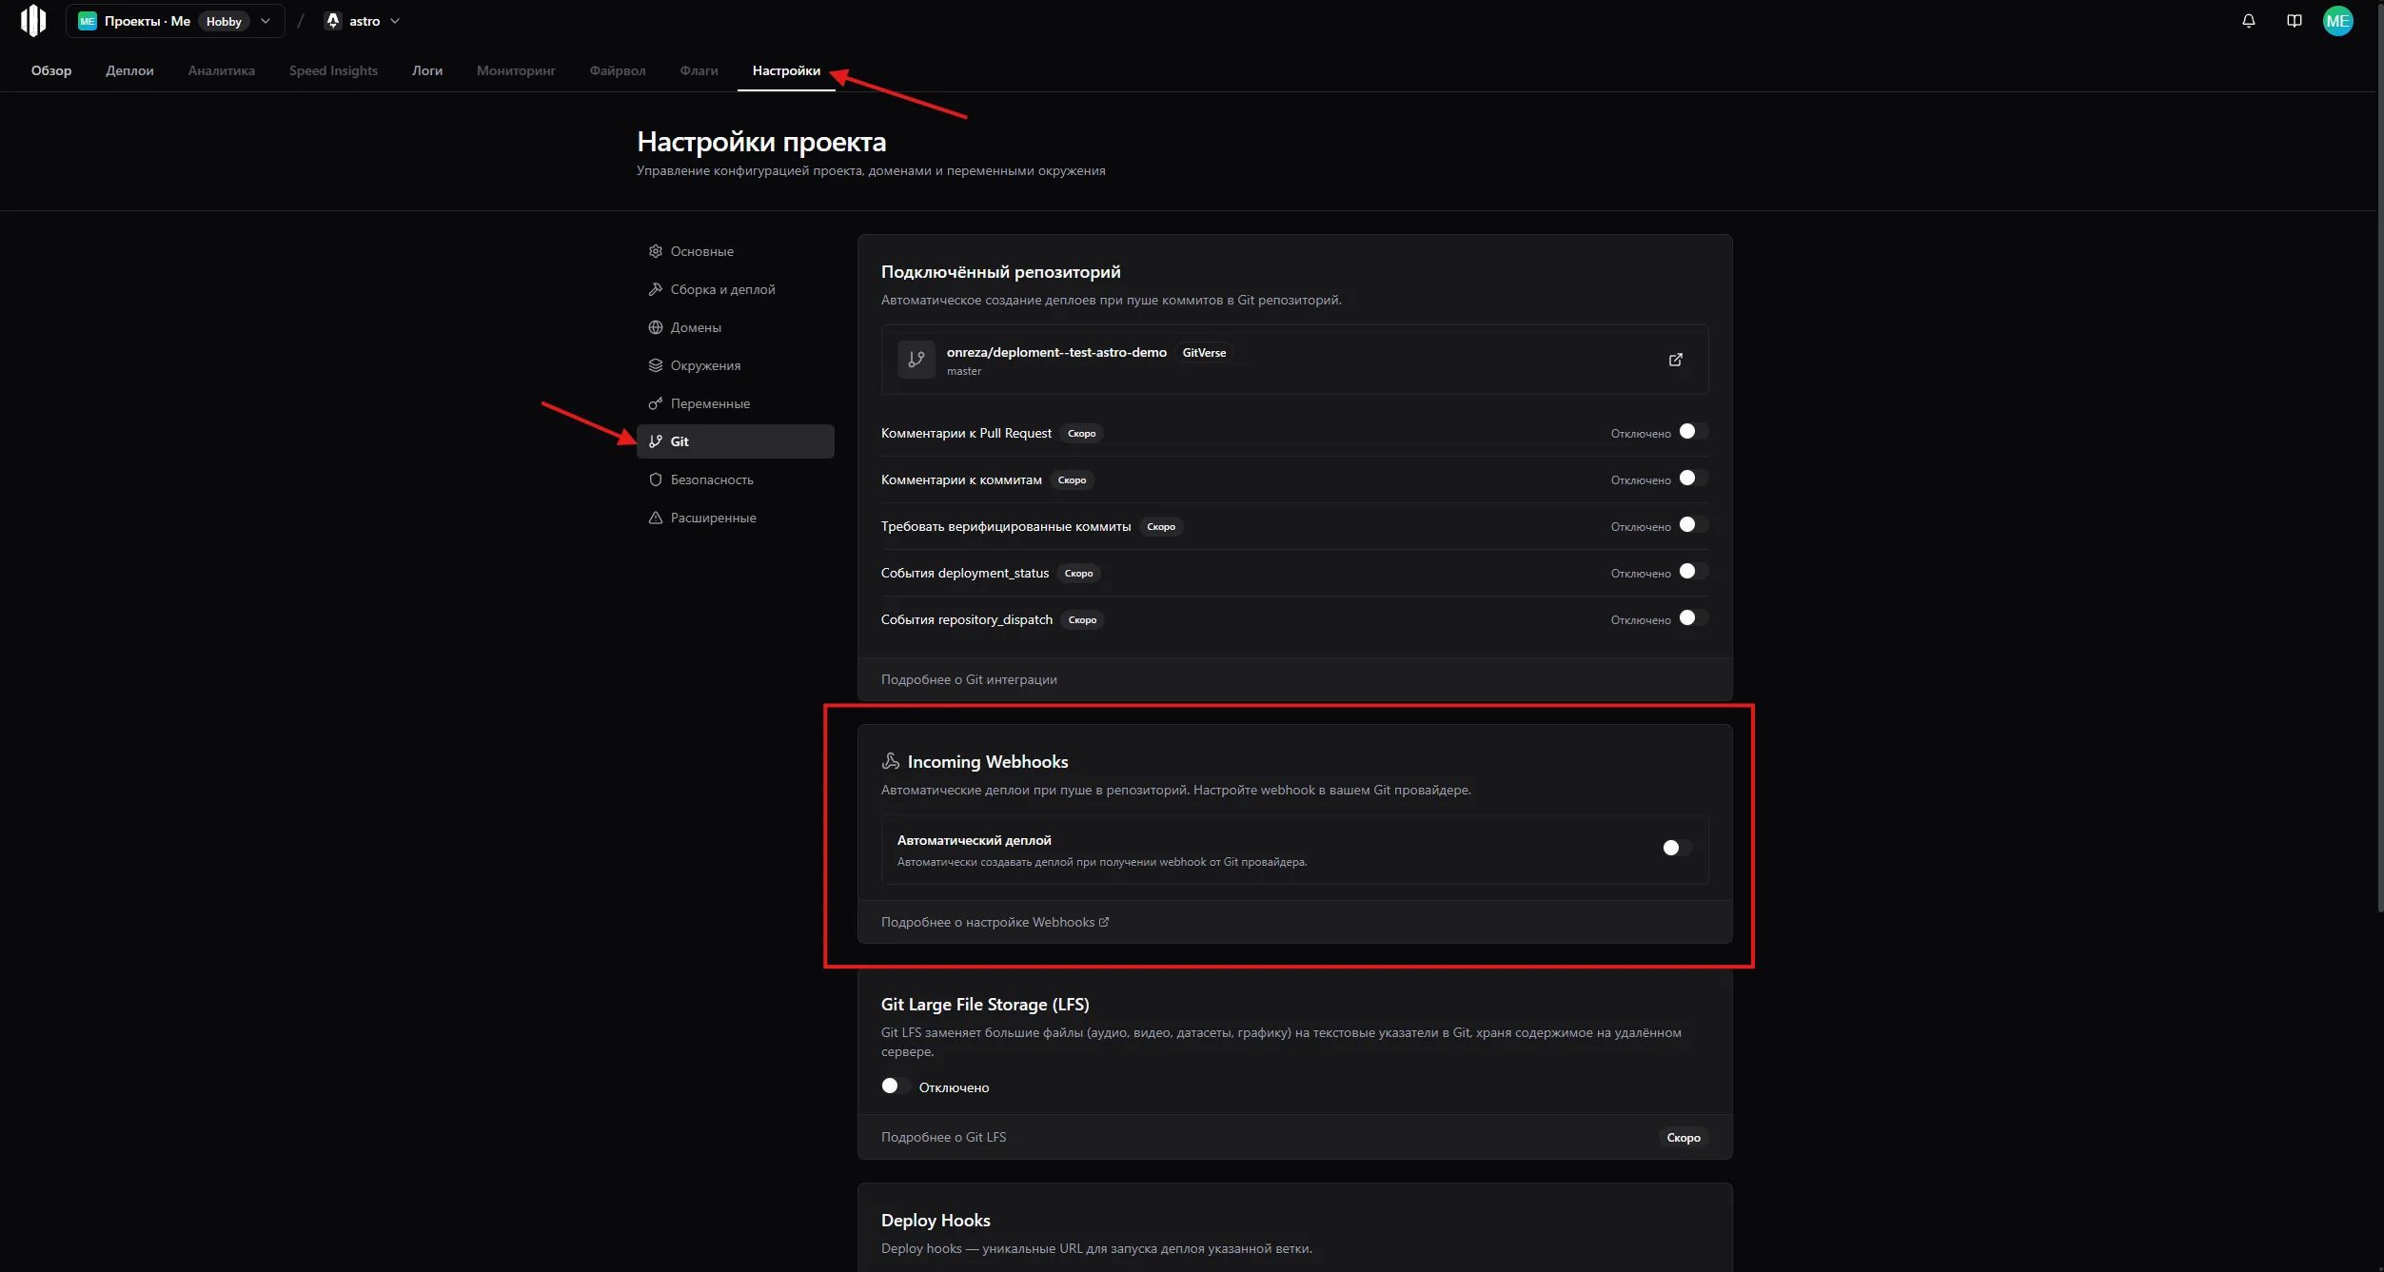
Task: Enable the Git Large File Storage toggle
Action: coord(893,1086)
